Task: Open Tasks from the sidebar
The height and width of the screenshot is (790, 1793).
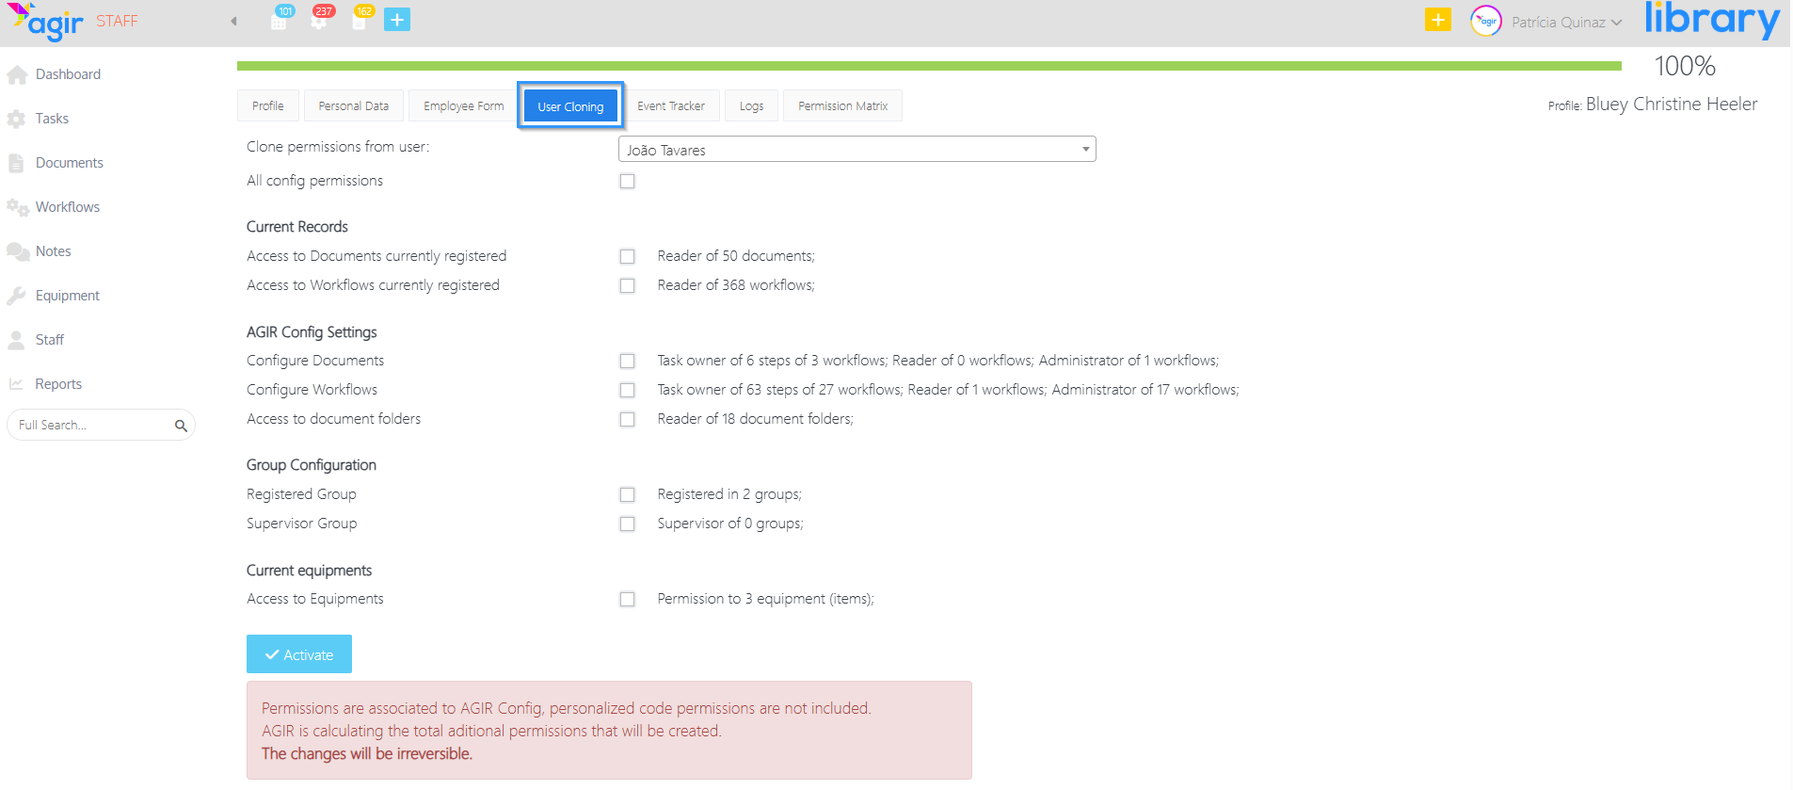Action: (x=52, y=119)
